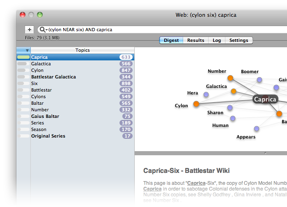
Task: Switch to the Digest tab
Action: [171, 40]
